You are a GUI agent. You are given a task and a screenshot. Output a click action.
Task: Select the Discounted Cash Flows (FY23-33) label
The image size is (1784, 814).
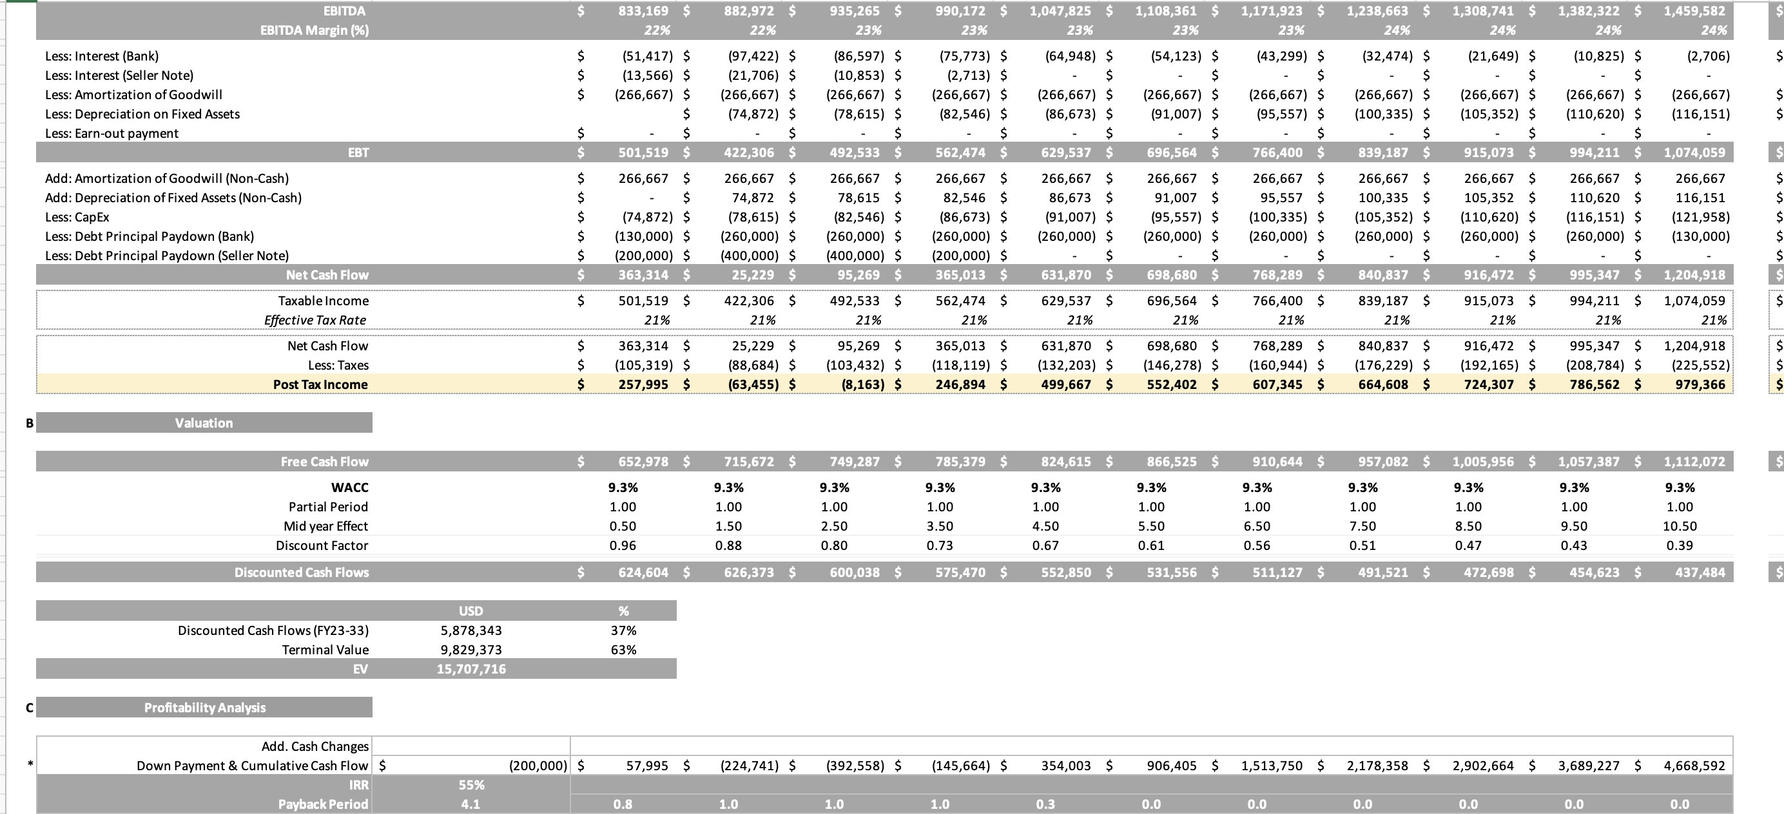273,630
